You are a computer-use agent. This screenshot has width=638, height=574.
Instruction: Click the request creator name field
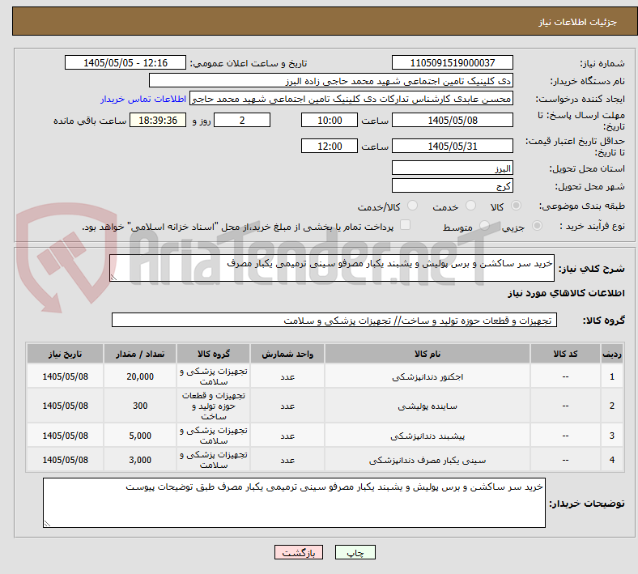(351, 99)
